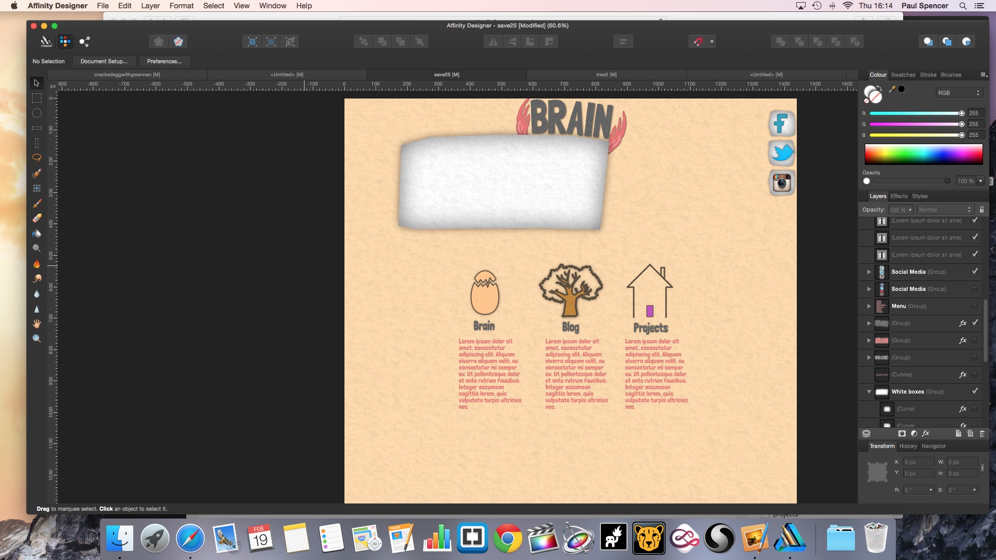The height and width of the screenshot is (560, 996).
Task: Click the Document Setup button
Action: pyautogui.click(x=104, y=61)
